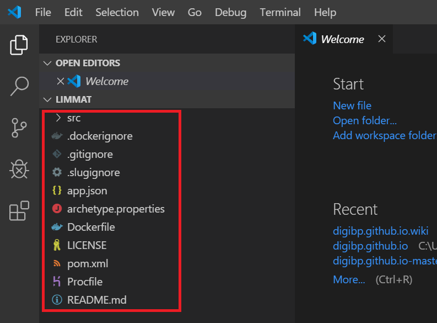Click the info icon beside README.md
Image resolution: width=437 pixels, height=323 pixels.
57,300
